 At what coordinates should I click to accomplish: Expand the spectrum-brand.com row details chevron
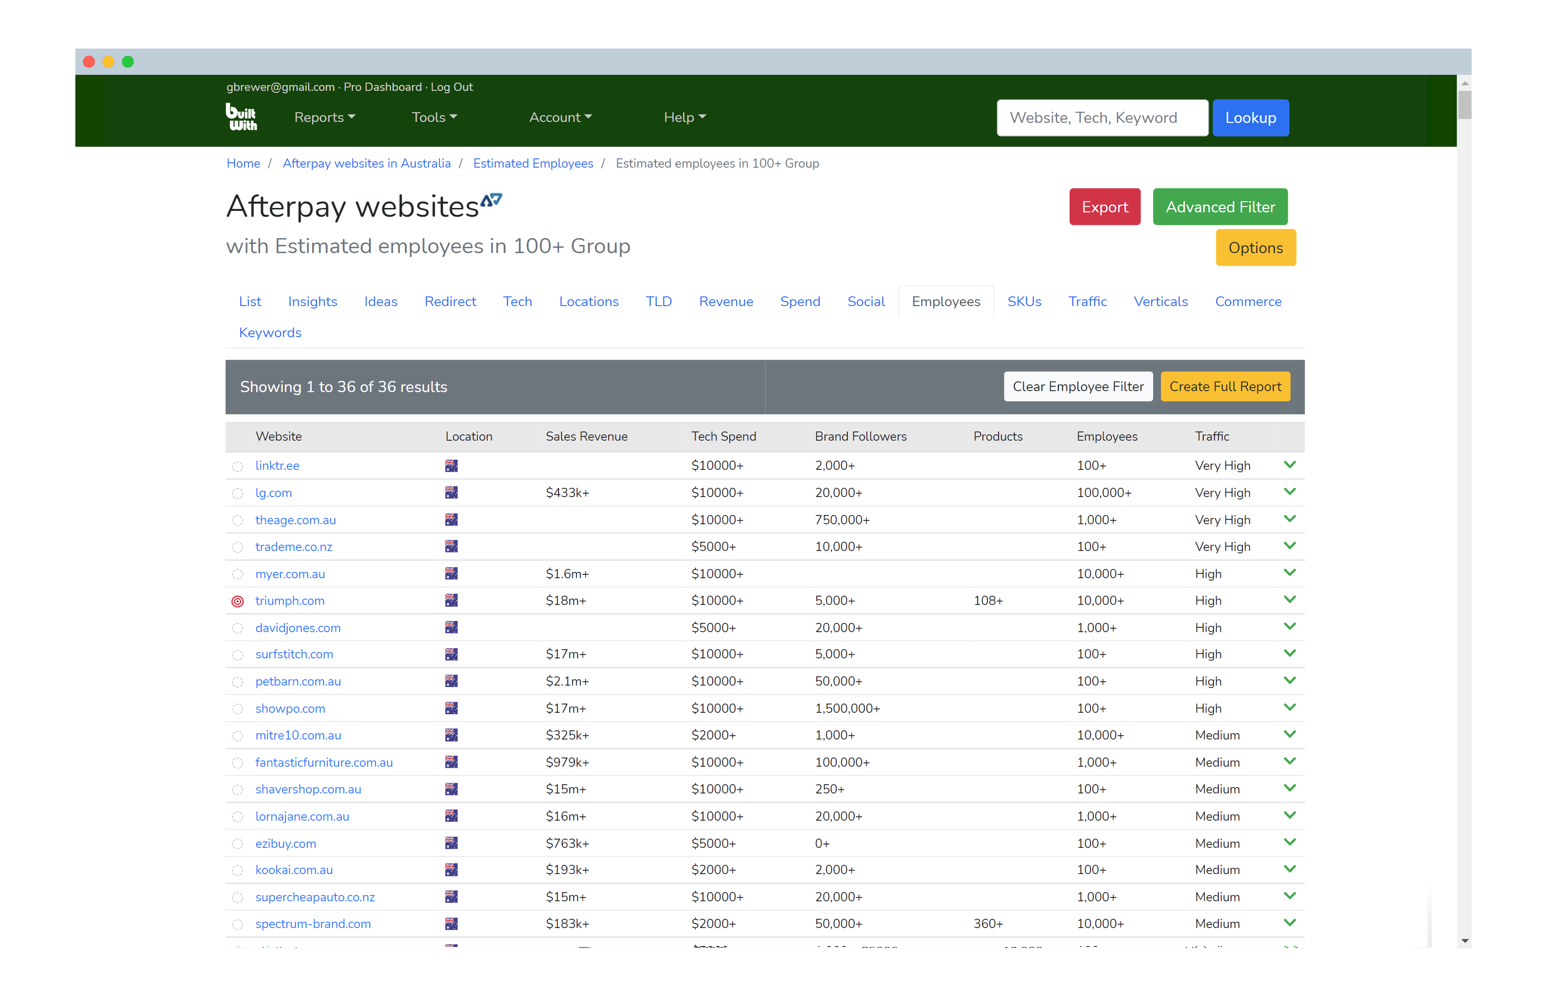1289,923
